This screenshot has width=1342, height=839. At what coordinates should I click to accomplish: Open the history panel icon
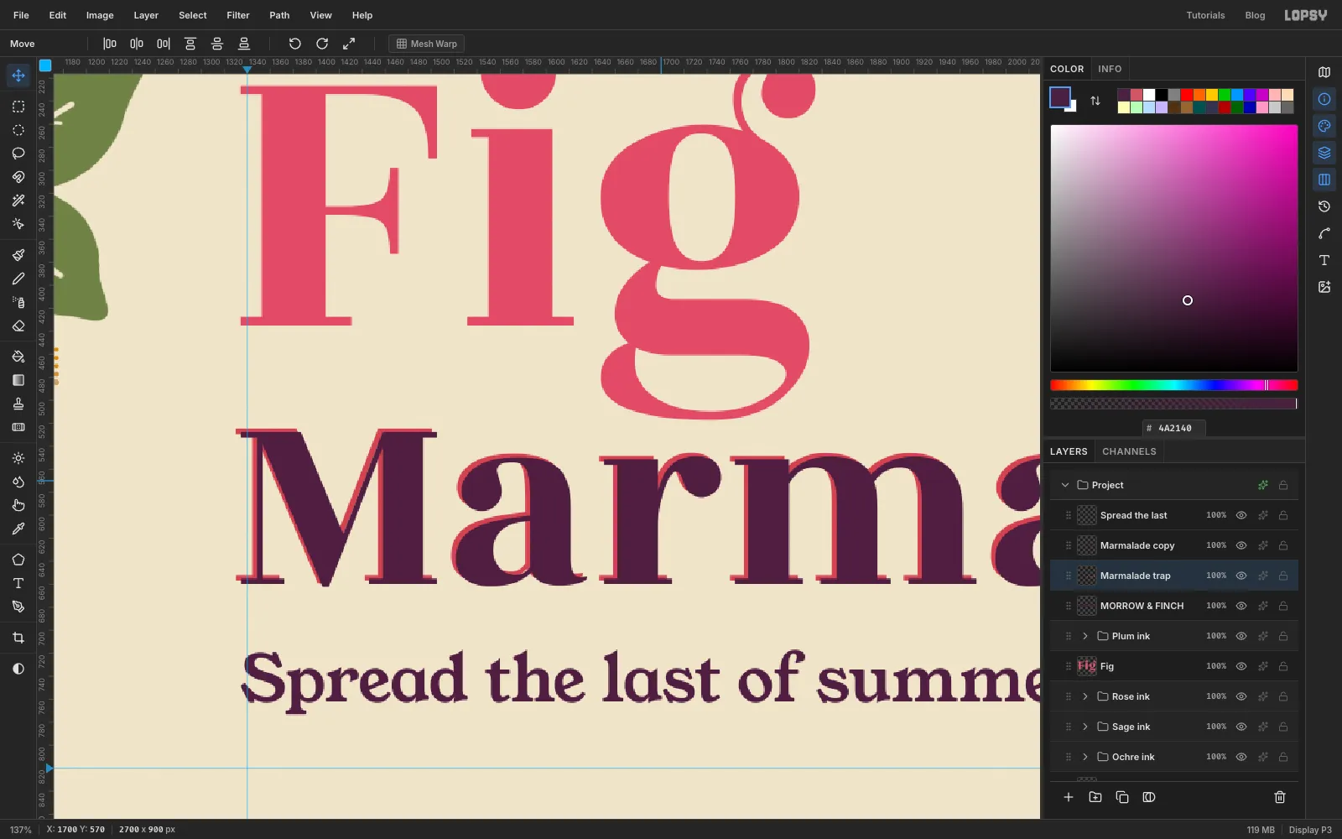point(1324,206)
